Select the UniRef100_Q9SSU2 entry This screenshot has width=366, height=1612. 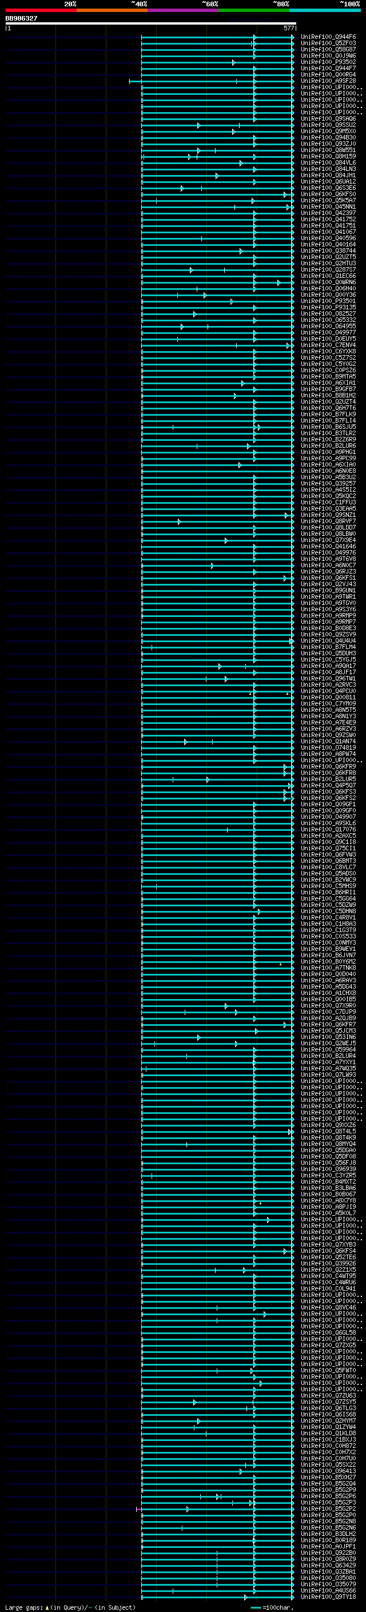[x=328, y=125]
